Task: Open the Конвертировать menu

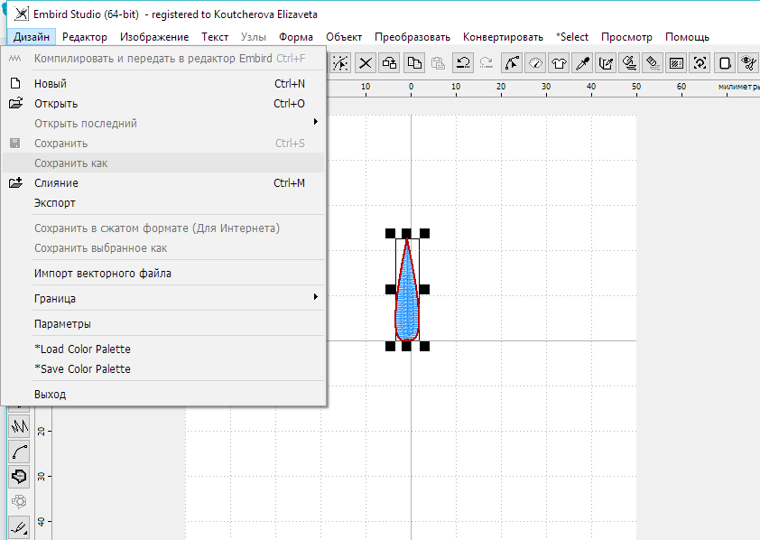Action: (x=503, y=37)
